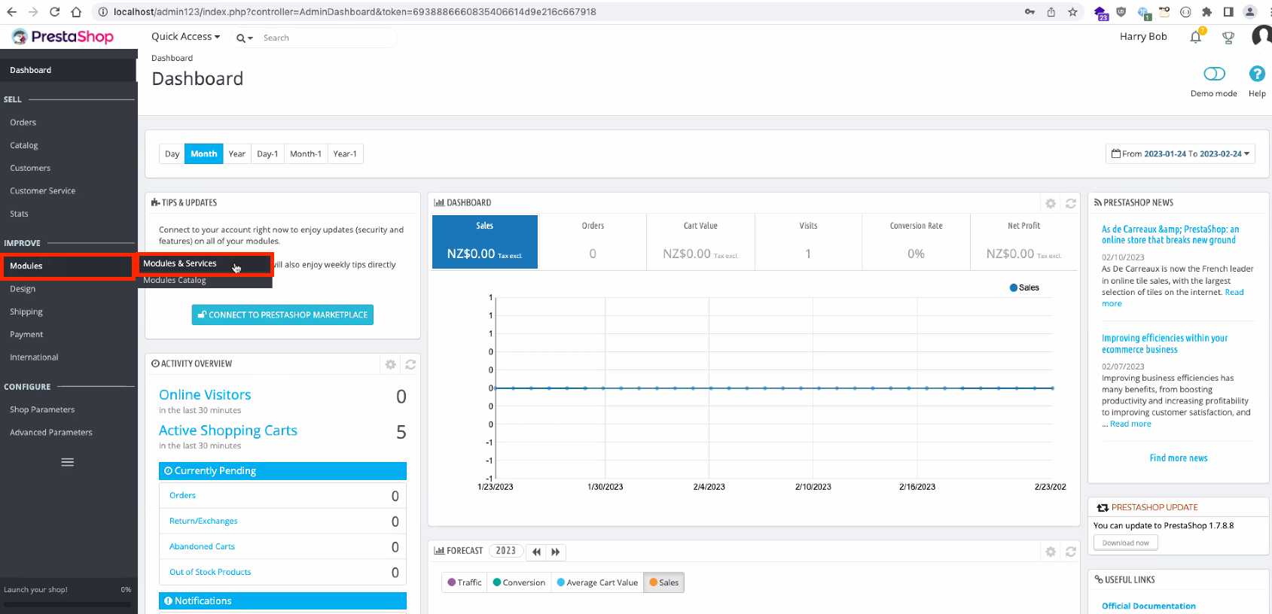
Task: Toggle Traffic forecast series
Action: pos(464,582)
